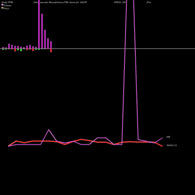The height and width of the screenshot is (195, 195).
Task: Click the magenta Volume legend swatch
Action: click(2, 5)
